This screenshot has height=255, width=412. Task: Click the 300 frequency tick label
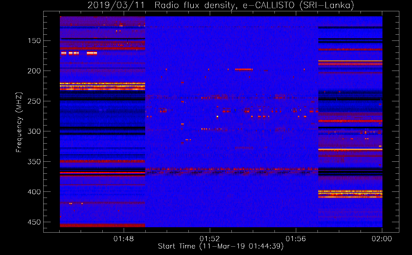pyautogui.click(x=34, y=131)
